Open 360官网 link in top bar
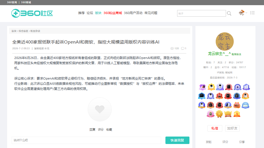The height and width of the screenshot is (148, 264). [12, 2]
